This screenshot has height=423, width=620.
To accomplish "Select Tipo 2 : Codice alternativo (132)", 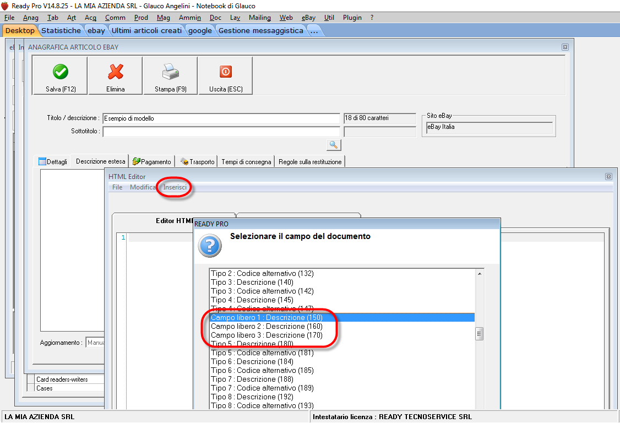I will [342, 273].
